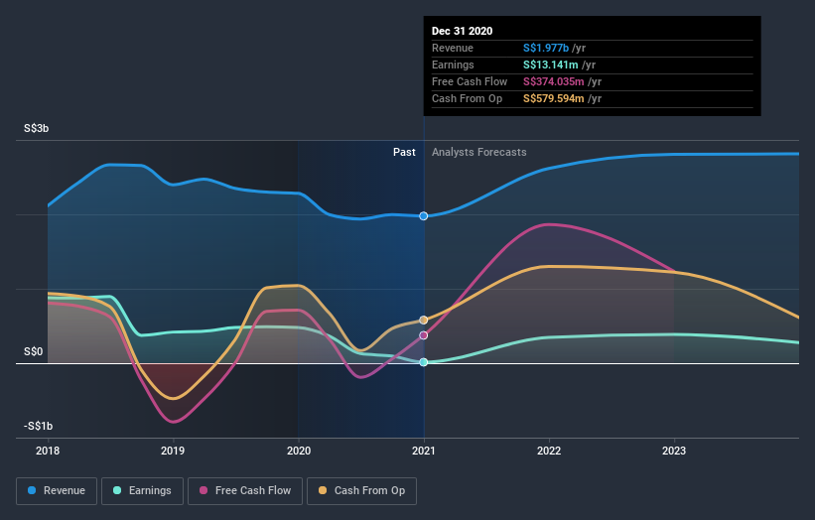815x520 pixels.
Task: Click the 'Dec 31 2020' tooltip heading
Action: 462,31
